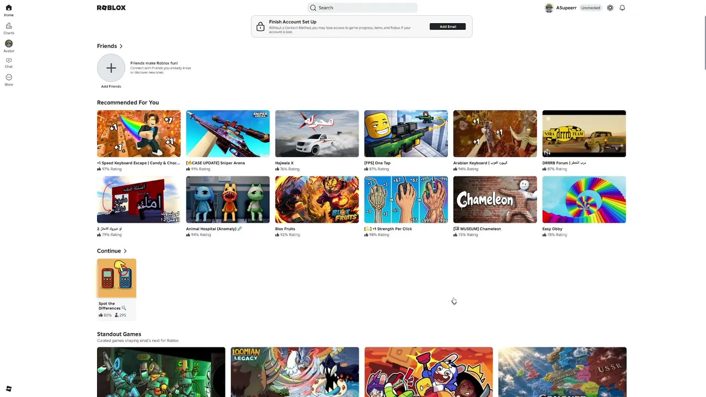
Task: Open the Chameleon game thumbnail
Action: tap(495, 200)
